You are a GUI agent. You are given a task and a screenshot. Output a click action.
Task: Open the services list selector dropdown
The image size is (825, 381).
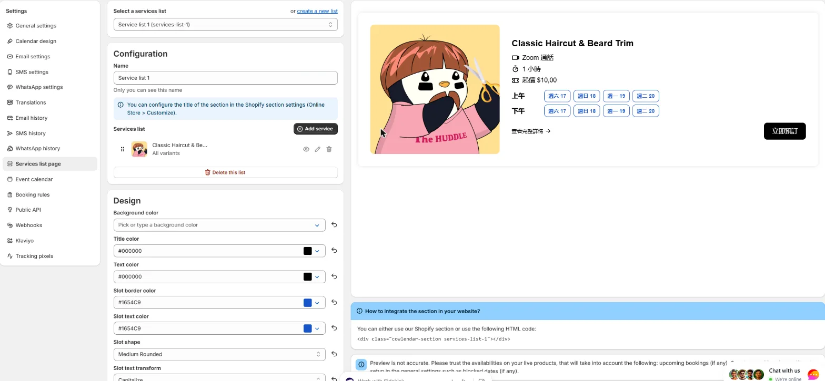pyautogui.click(x=226, y=25)
